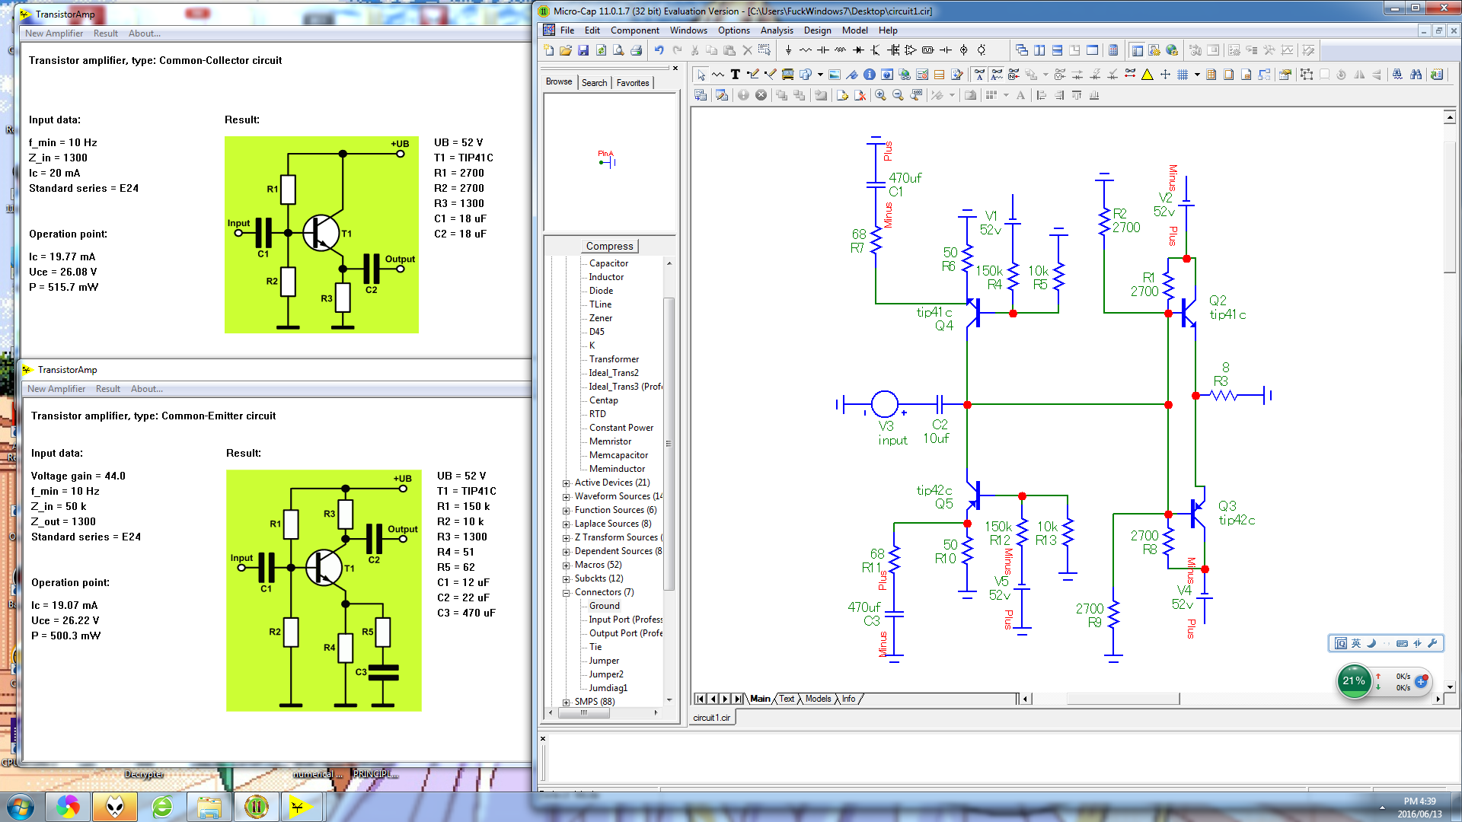Image resolution: width=1462 pixels, height=822 pixels.
Task: Expand the Function Sources tree node
Action: pos(566,511)
